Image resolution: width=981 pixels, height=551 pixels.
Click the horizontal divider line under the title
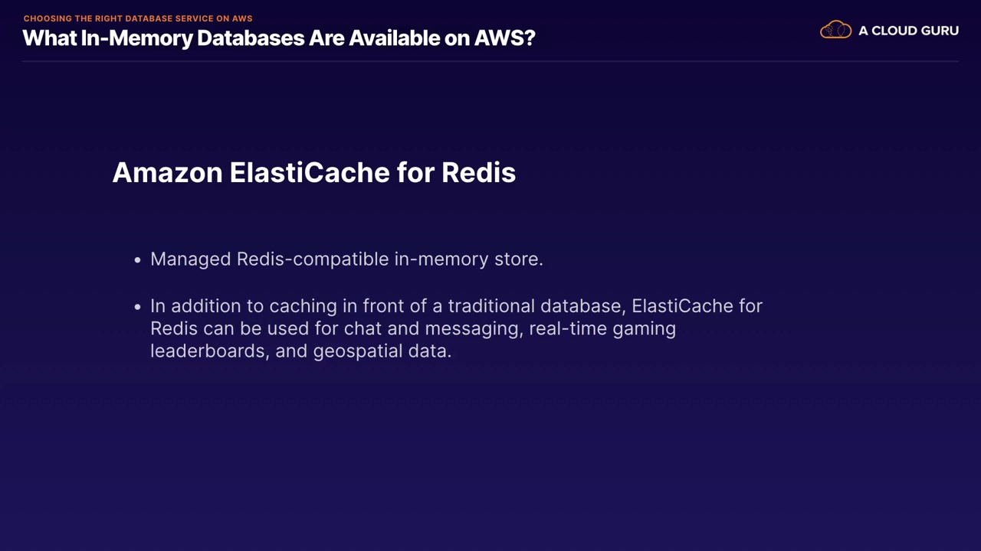tap(490, 61)
